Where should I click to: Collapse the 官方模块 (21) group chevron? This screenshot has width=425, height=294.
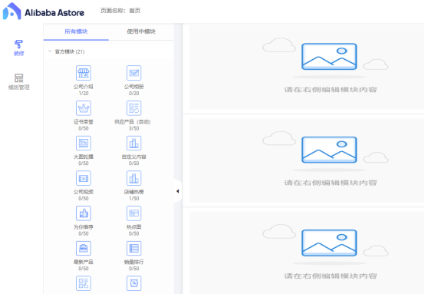coord(50,51)
